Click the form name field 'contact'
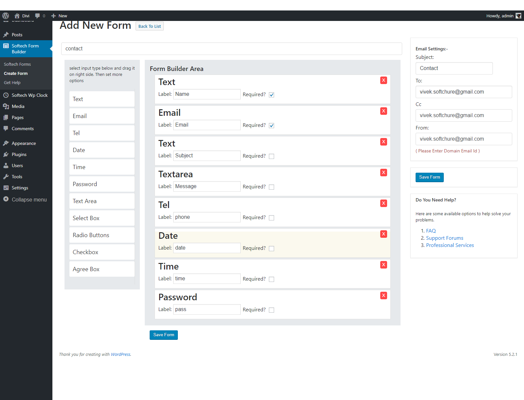The image size is (524, 400). click(x=232, y=49)
